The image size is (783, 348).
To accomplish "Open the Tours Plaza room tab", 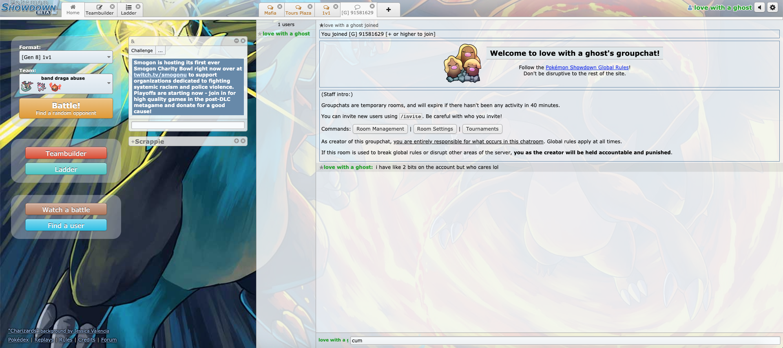I will tap(298, 9).
